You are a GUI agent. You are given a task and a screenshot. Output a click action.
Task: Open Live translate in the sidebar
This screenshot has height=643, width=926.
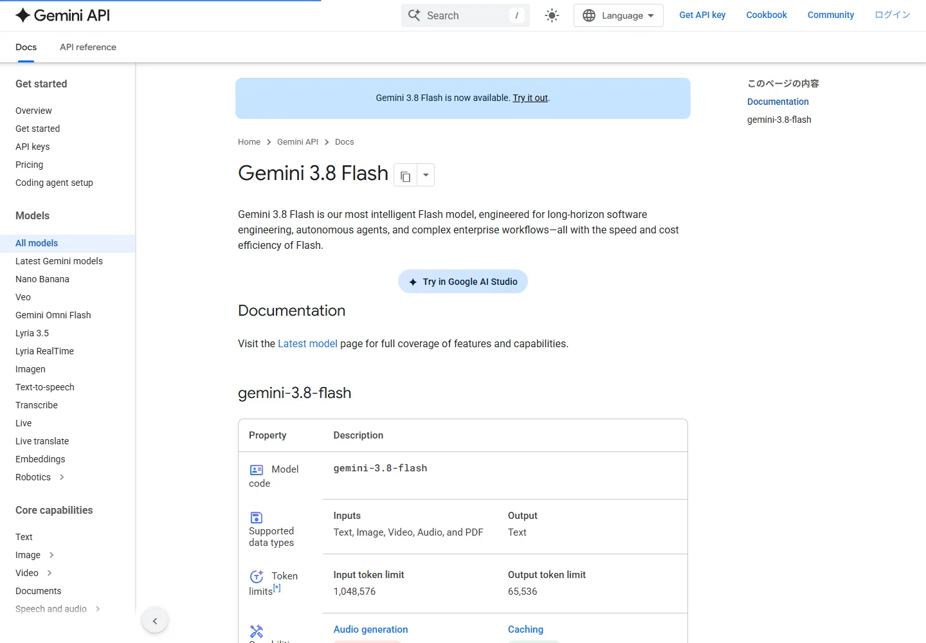click(x=42, y=441)
